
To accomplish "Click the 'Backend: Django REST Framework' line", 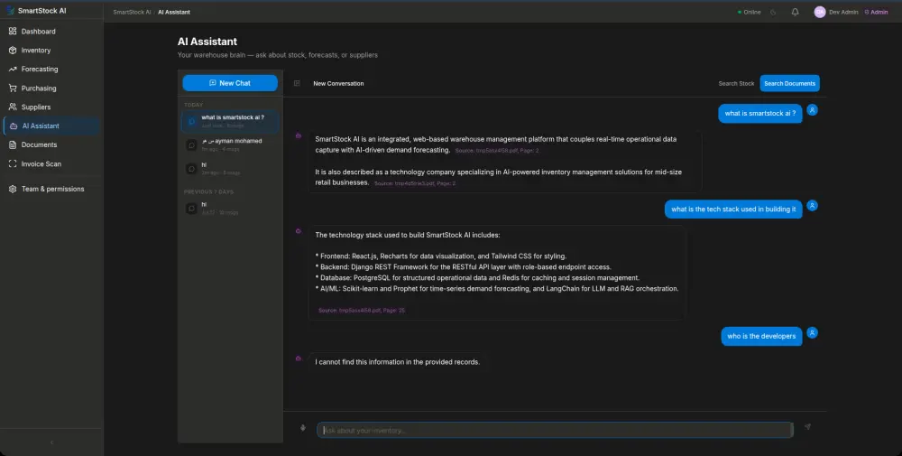I will pos(463,267).
